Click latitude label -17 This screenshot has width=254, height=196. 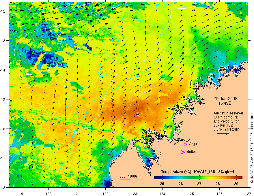tap(3, 158)
